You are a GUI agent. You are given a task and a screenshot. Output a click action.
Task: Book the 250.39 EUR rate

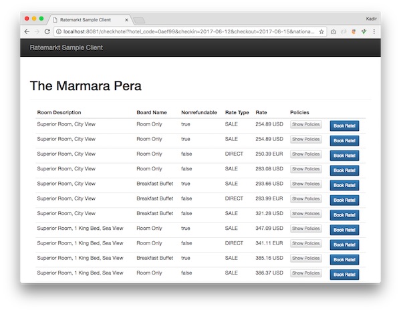point(344,156)
